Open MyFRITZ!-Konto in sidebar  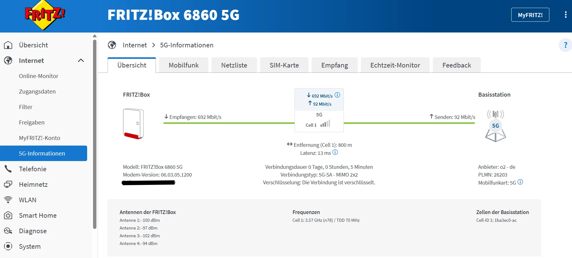[39, 138]
